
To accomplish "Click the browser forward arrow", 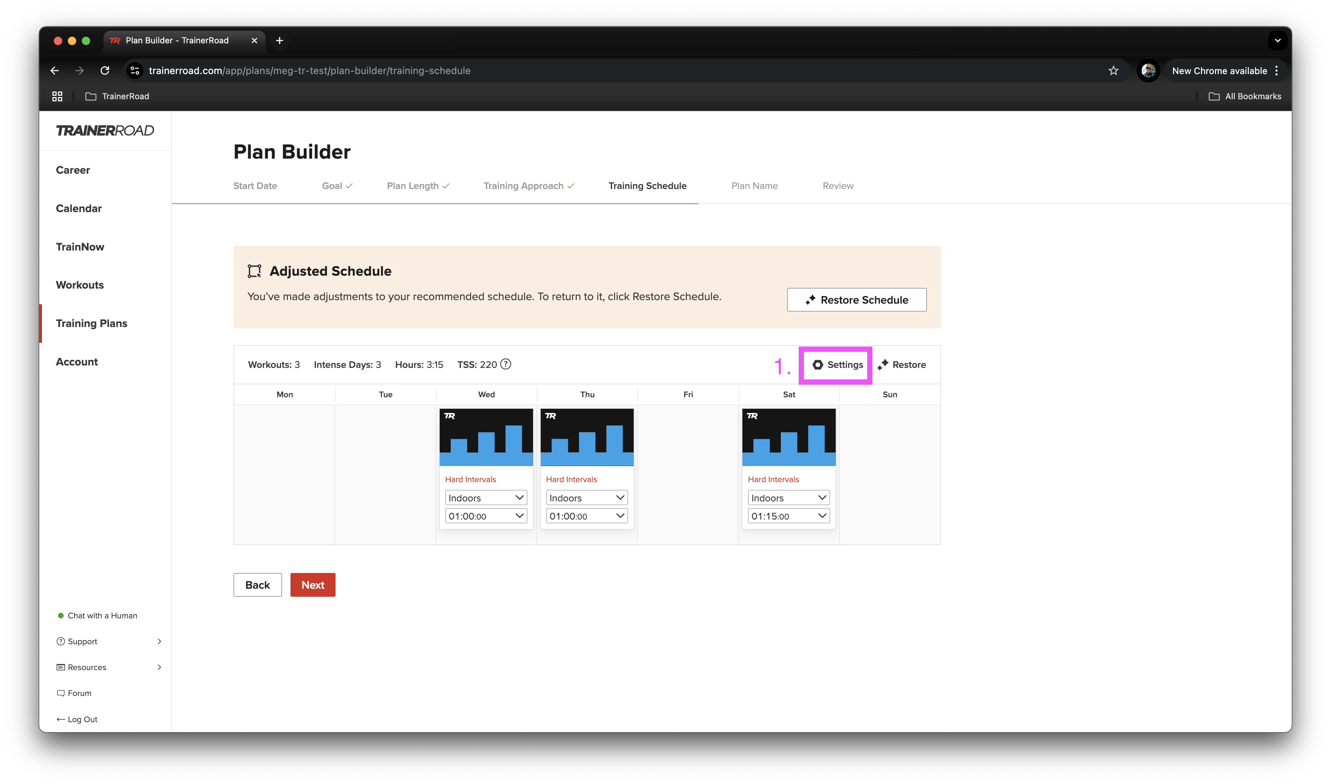I will pos(79,70).
